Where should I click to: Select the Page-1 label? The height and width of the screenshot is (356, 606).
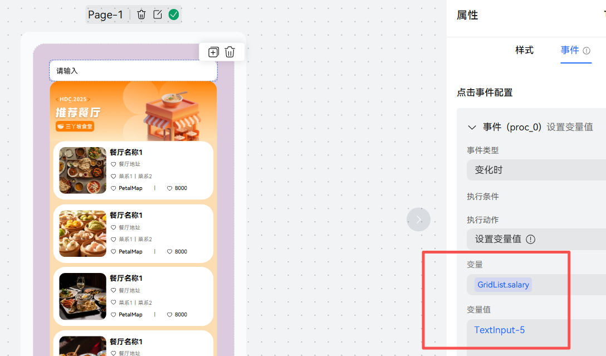click(105, 14)
